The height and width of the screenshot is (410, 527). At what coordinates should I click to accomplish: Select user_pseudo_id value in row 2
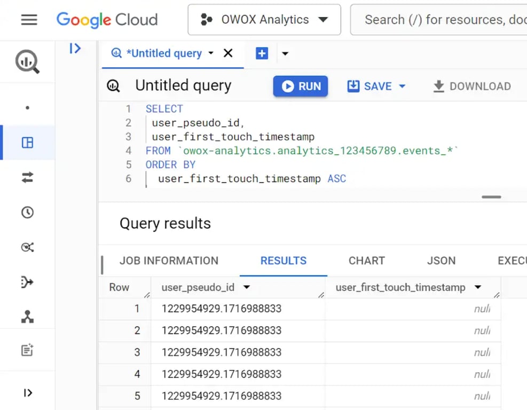222,330
